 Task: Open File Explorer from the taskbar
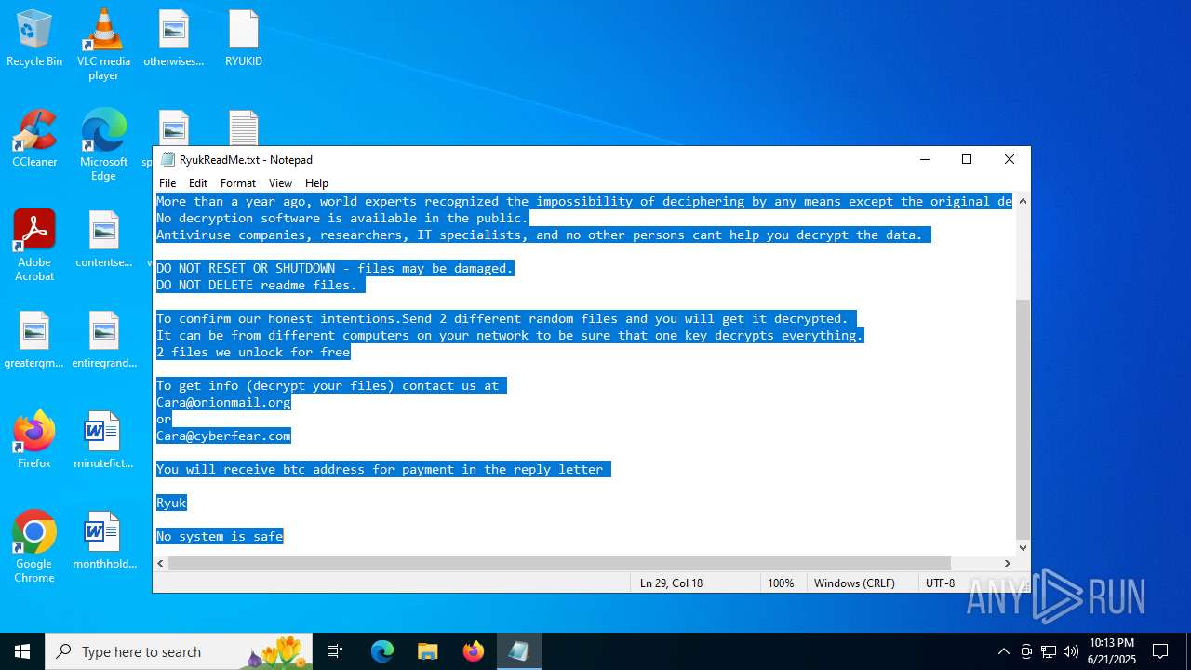click(427, 651)
